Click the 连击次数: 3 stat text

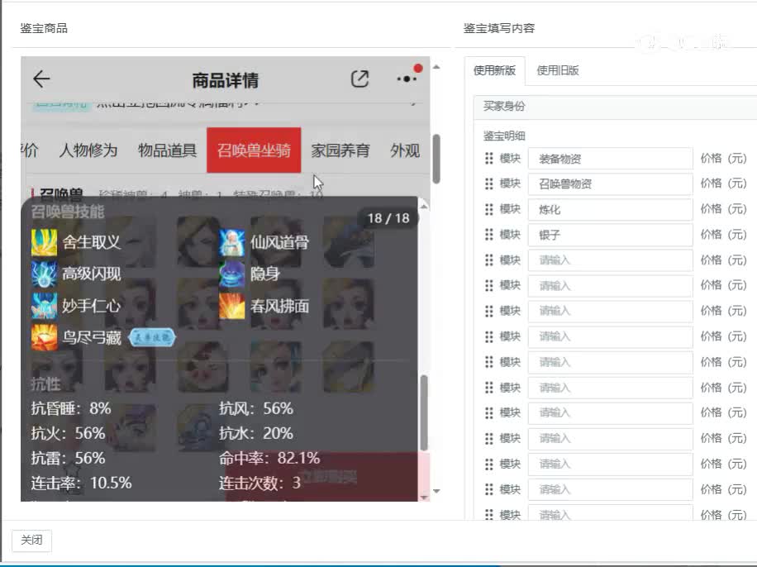point(259,483)
